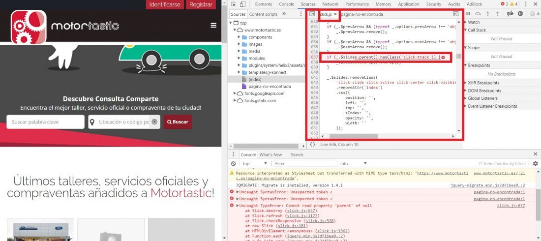Check the Async checkbox in debugger toolbar
The image size is (541, 241).
(x=533, y=13)
